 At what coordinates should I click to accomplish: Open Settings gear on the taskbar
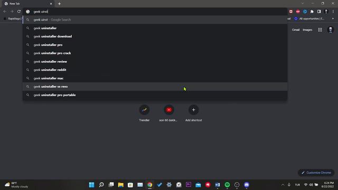pyautogui.click(x=169, y=185)
